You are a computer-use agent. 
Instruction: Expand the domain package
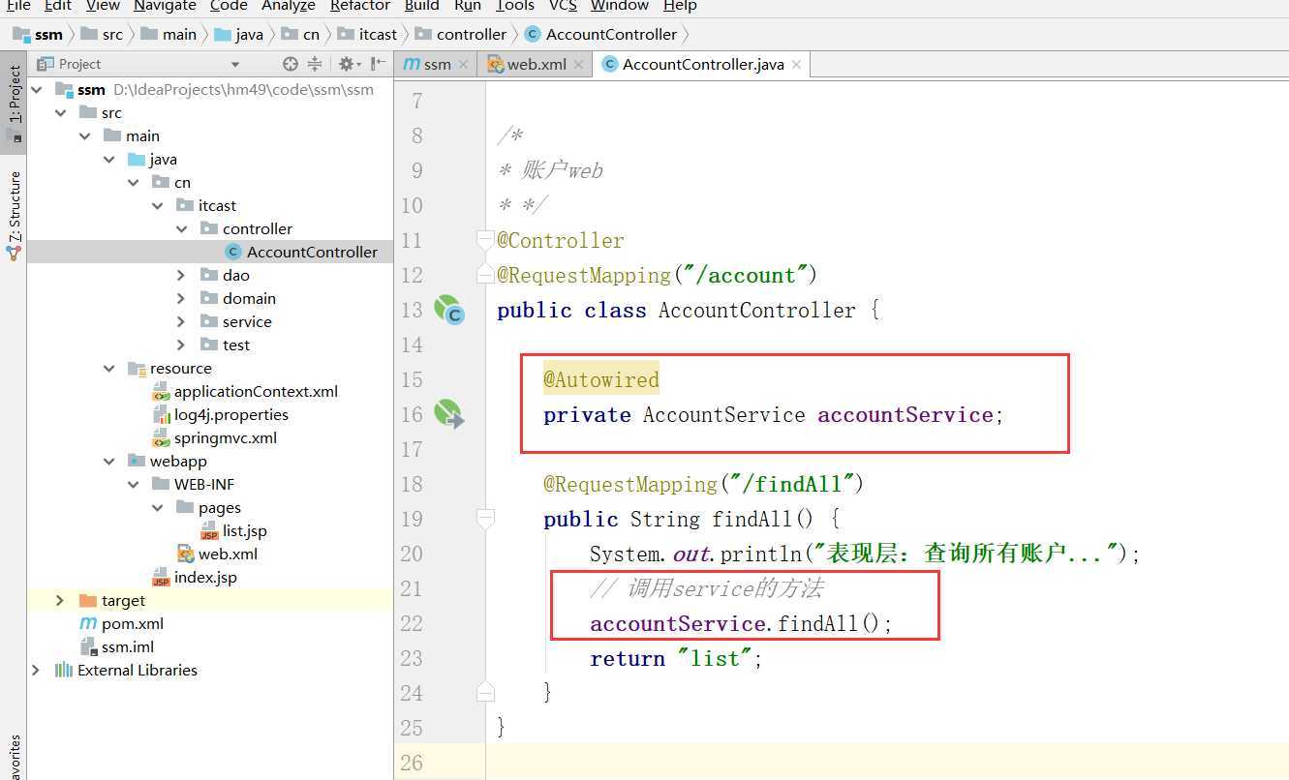[181, 298]
